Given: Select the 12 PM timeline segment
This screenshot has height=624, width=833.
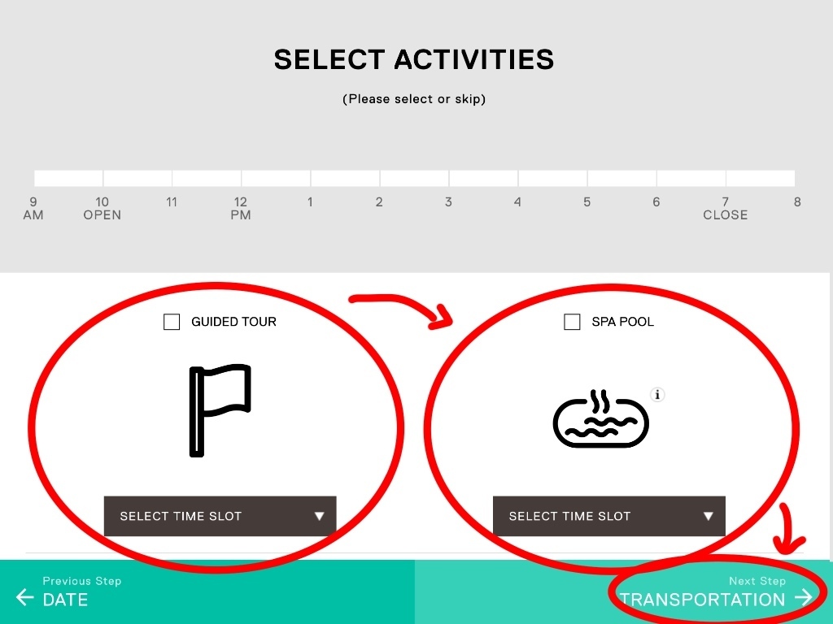Looking at the screenshot, I should coord(277,178).
